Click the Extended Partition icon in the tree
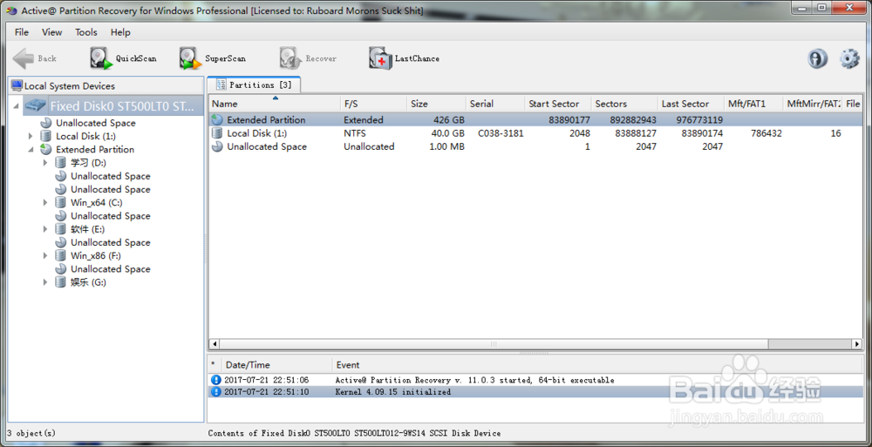This screenshot has height=447, width=872. (x=46, y=150)
